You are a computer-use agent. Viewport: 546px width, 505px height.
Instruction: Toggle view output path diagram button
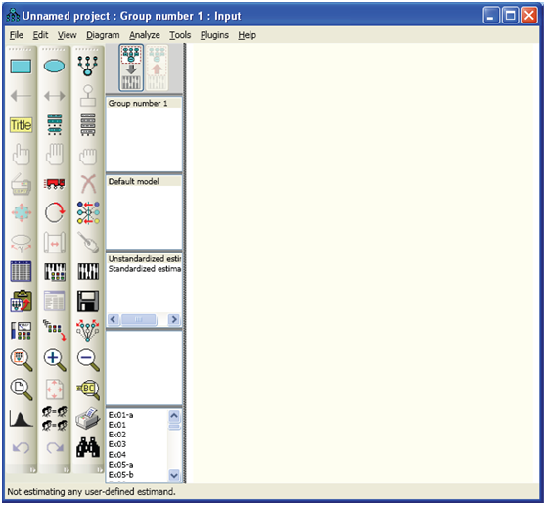click(x=157, y=68)
